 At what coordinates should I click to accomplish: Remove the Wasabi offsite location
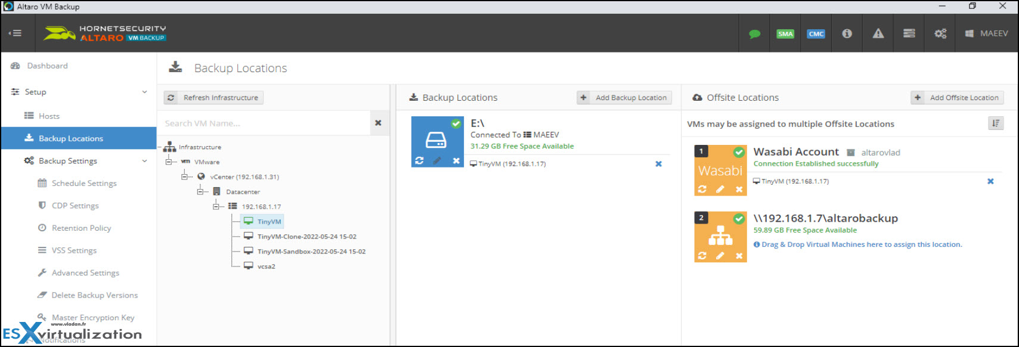pyautogui.click(x=739, y=189)
